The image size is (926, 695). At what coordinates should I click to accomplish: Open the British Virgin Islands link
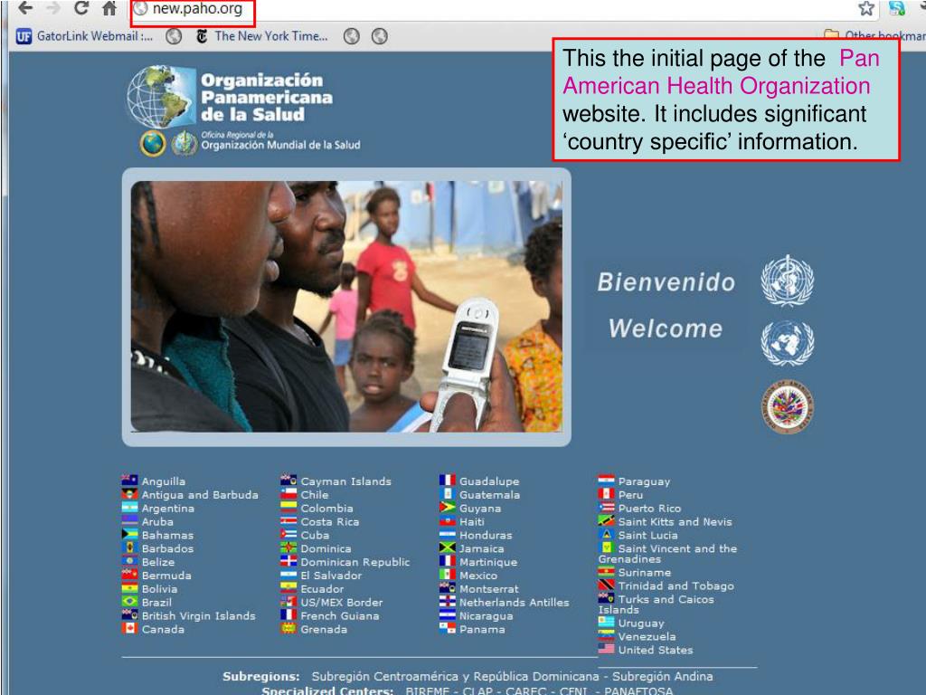(198, 615)
